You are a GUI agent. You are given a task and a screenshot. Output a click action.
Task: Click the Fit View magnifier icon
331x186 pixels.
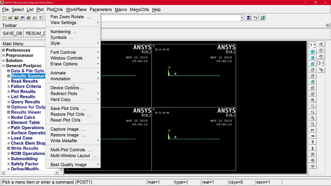click(x=313, y=100)
